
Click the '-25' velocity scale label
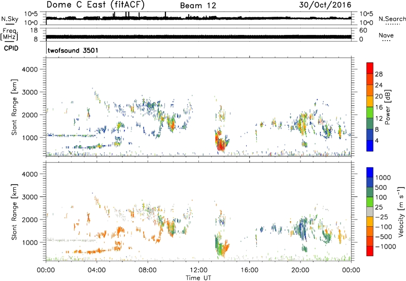[382, 217]
